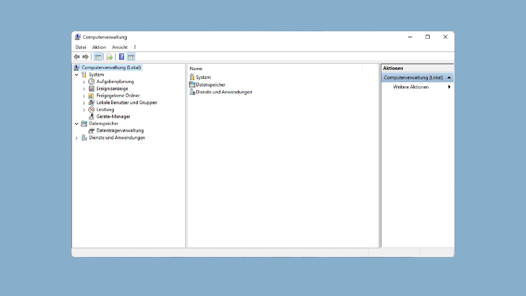Toggle the Konsolenstruktur toolbar button
526x296 pixels.
pyautogui.click(x=98, y=57)
